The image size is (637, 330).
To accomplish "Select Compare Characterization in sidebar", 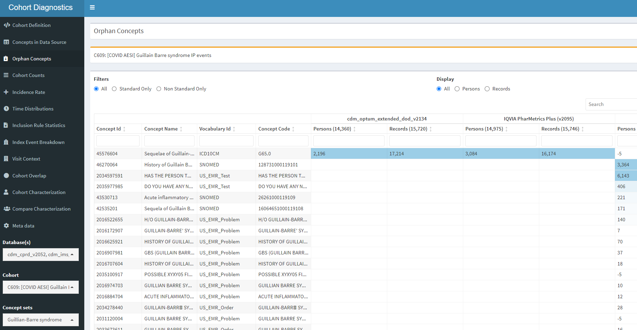I will pyautogui.click(x=41, y=208).
